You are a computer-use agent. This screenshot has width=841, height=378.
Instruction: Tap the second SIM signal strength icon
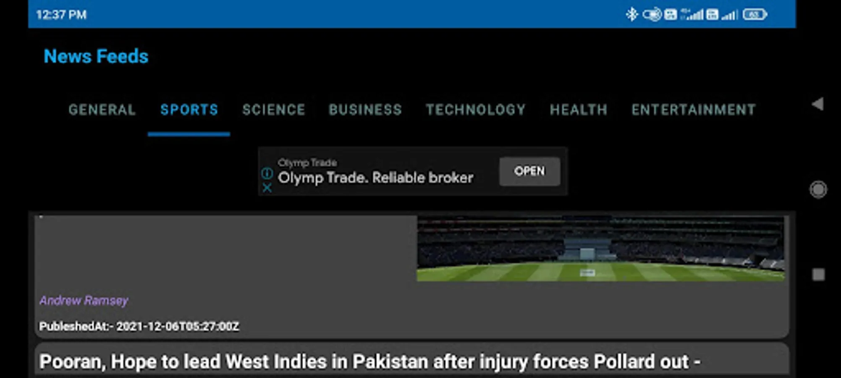[x=730, y=15]
